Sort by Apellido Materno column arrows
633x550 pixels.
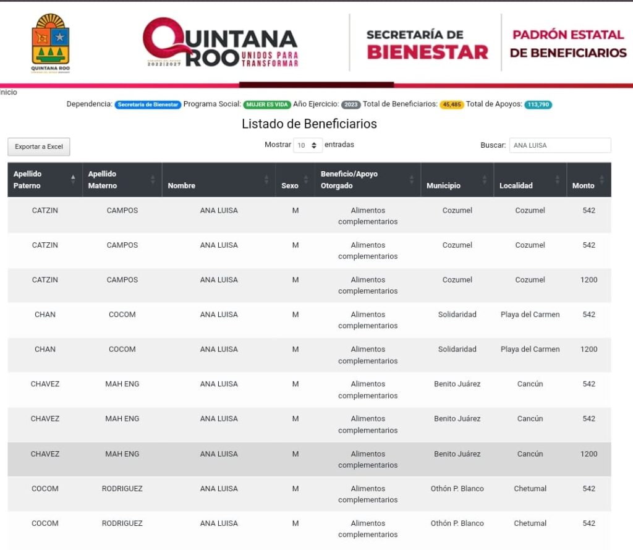[153, 180]
